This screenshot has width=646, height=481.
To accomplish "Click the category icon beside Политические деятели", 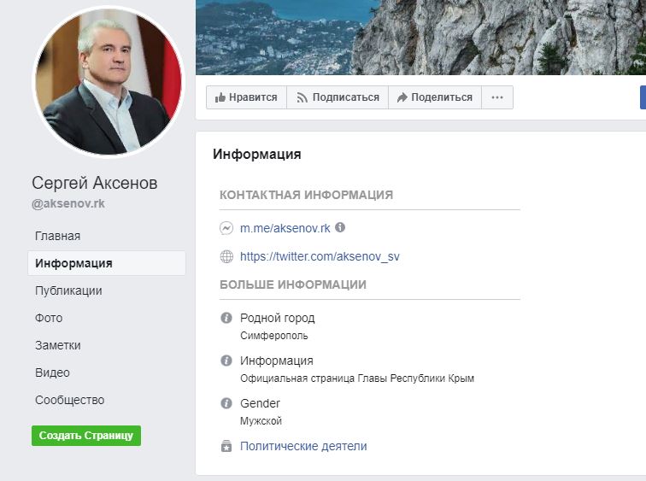I will coord(226,446).
